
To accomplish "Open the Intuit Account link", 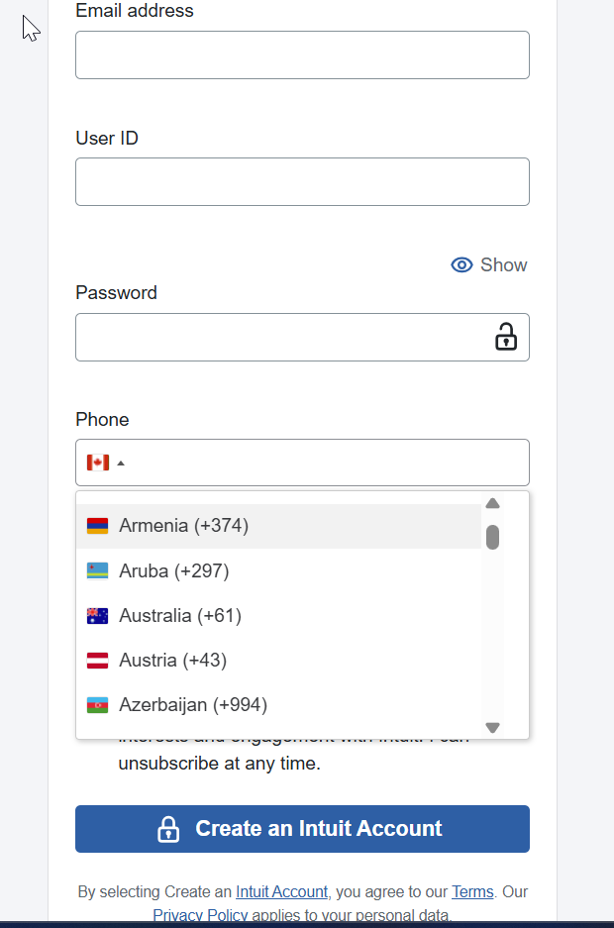I will click(281, 891).
